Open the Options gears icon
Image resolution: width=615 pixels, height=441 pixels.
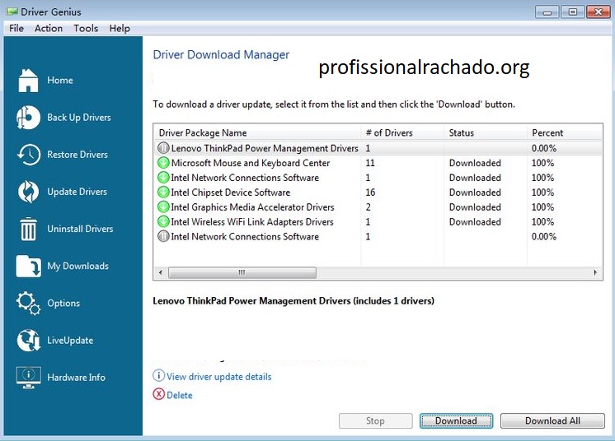(x=28, y=304)
